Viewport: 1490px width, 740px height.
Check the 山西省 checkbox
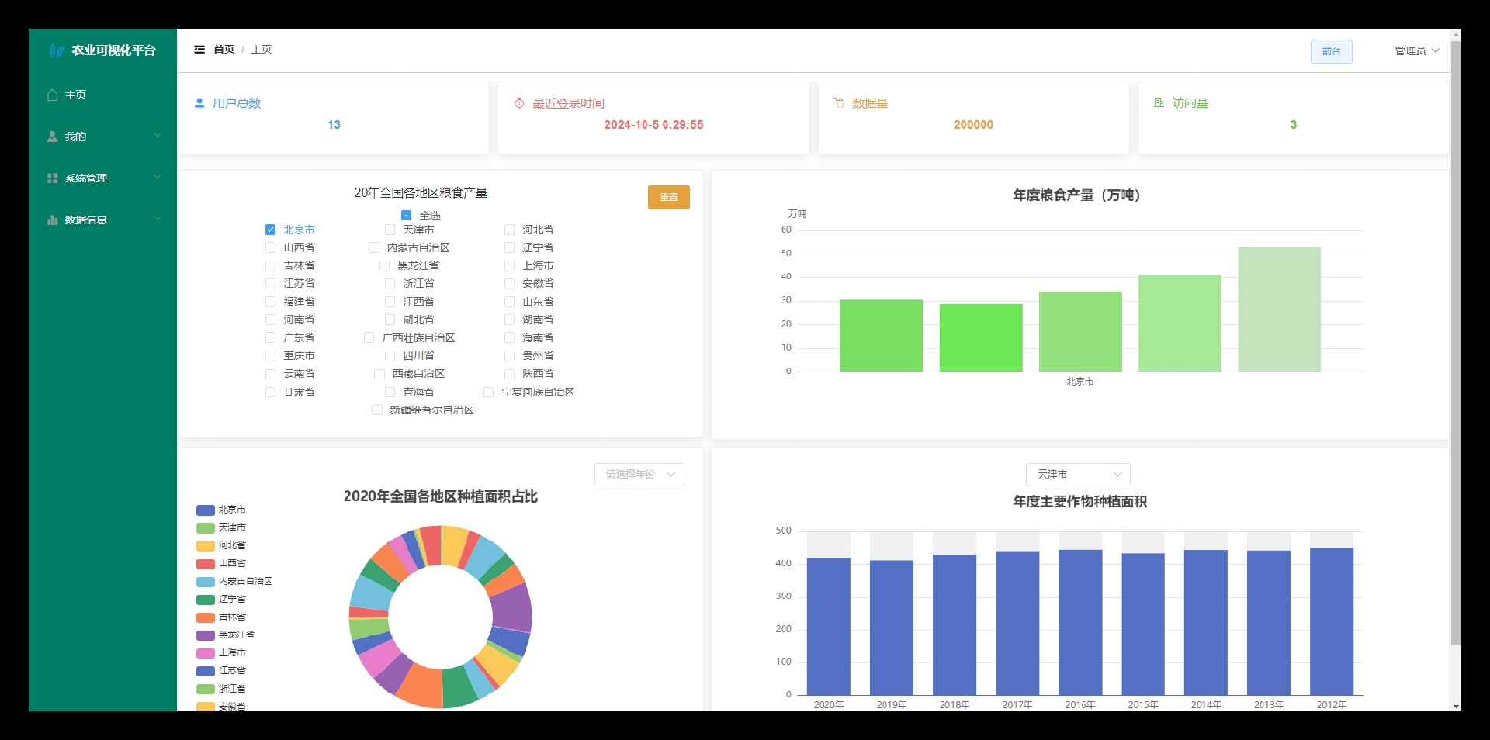[x=270, y=247]
